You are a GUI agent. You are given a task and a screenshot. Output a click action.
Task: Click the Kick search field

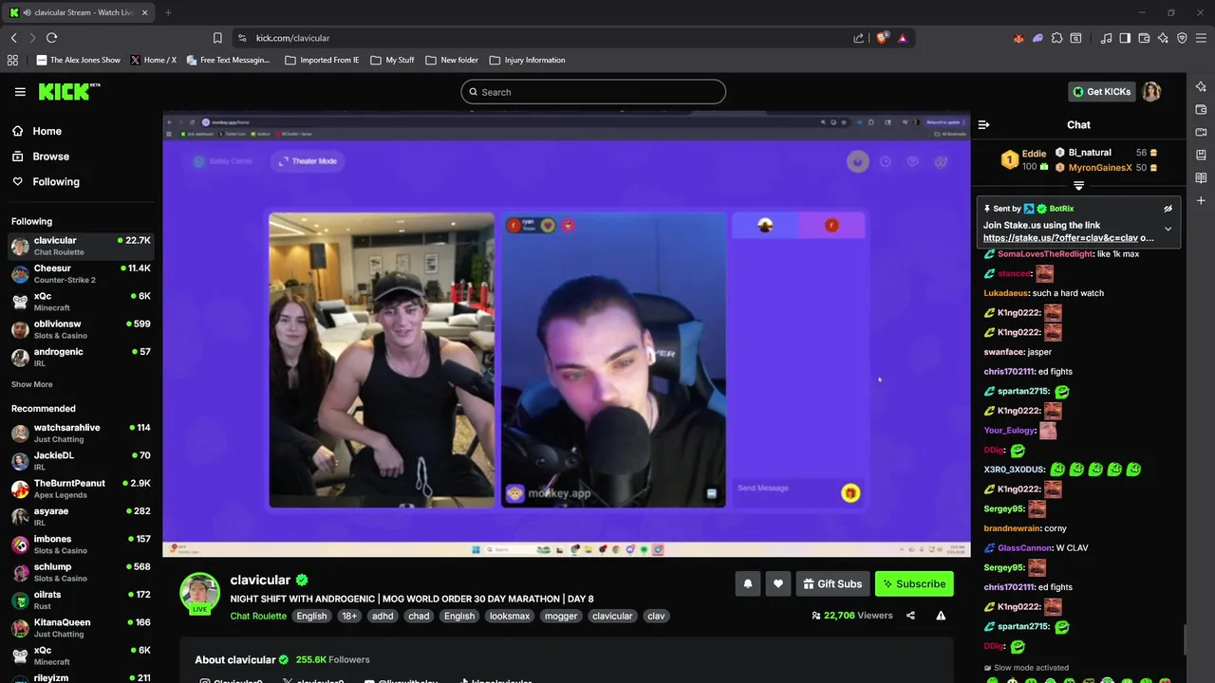click(593, 92)
